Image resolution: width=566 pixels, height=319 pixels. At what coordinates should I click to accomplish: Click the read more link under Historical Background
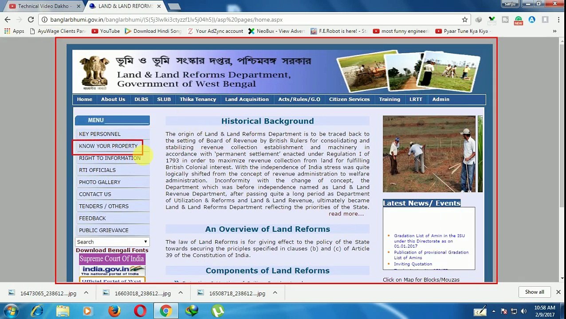click(346, 214)
